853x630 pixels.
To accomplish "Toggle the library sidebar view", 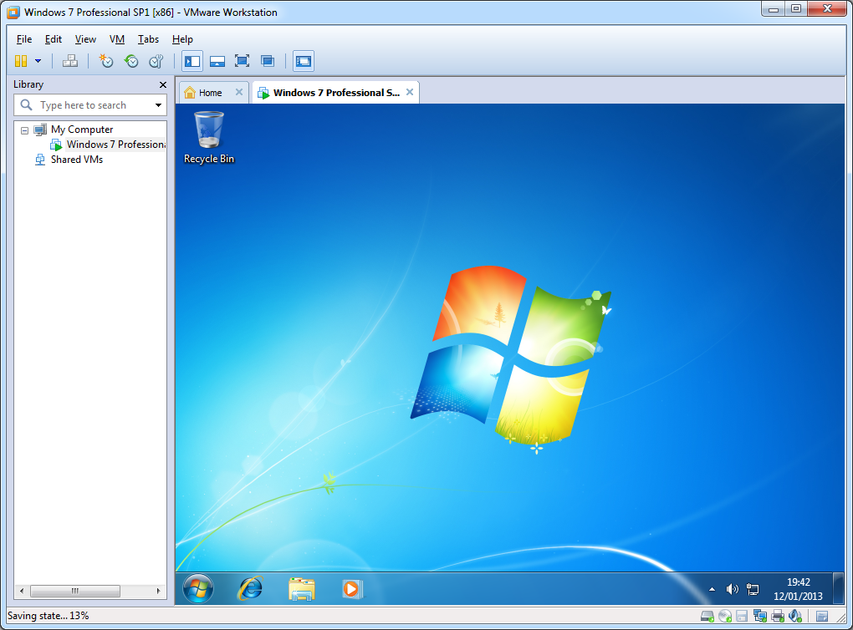I will coord(192,61).
